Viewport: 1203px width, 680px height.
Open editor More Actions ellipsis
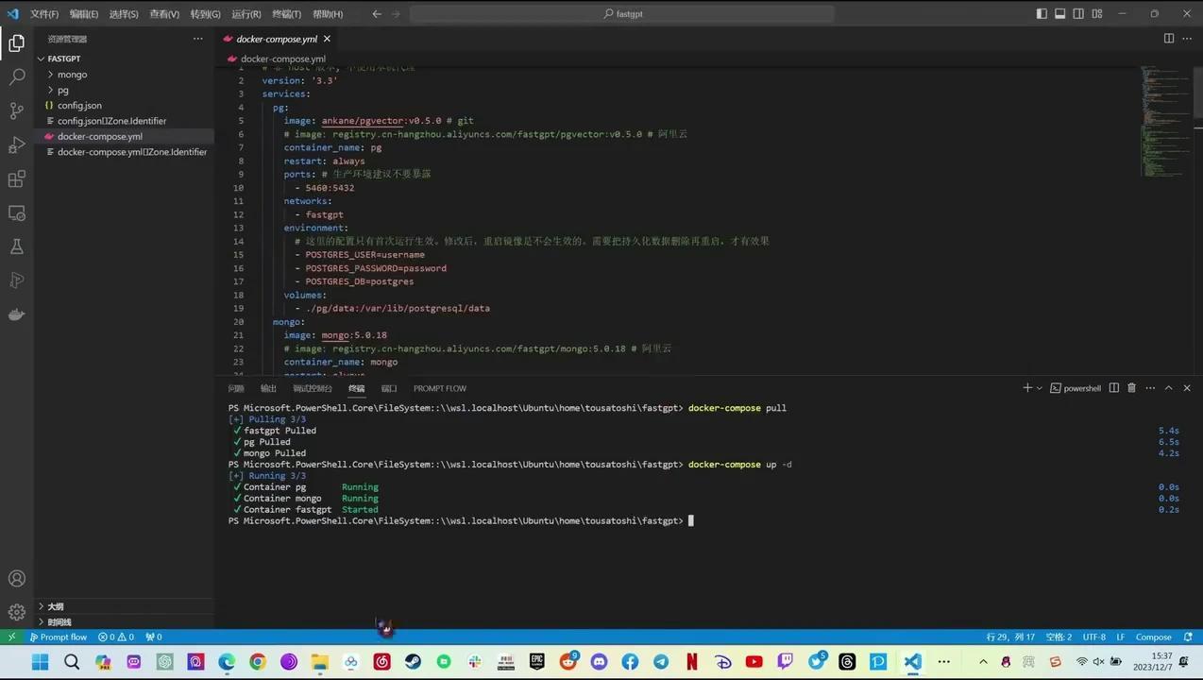click(1187, 39)
